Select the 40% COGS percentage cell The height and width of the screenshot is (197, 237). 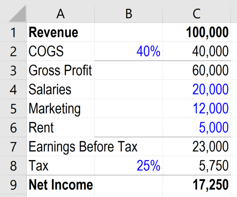click(x=129, y=51)
